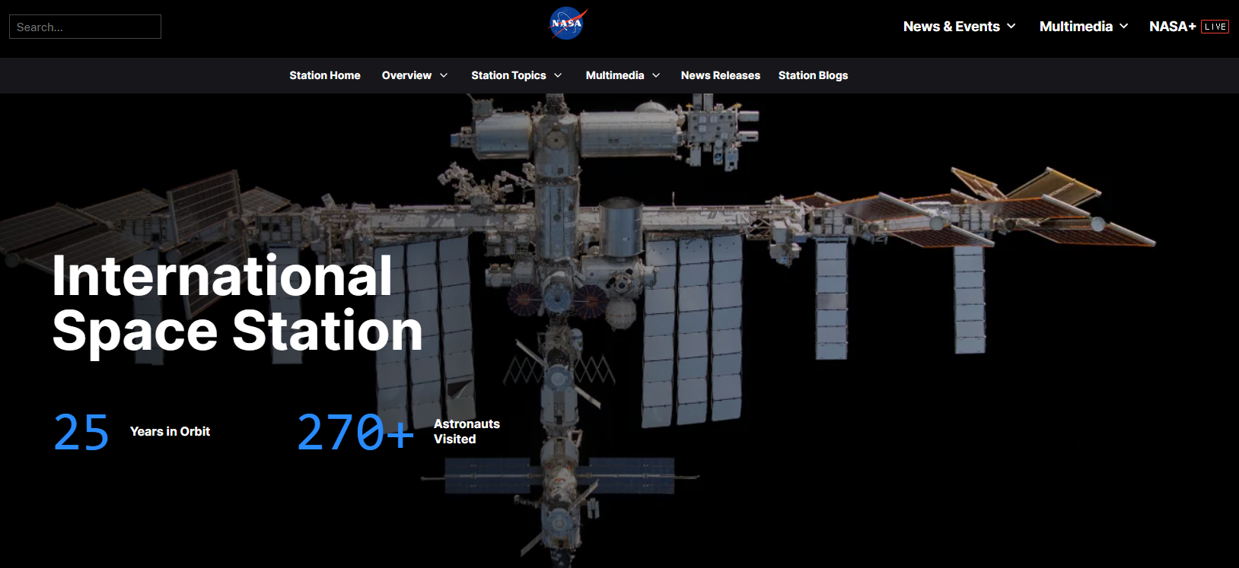
Task: Click the 270+ Astronauts Visited statistic
Action: (397, 432)
